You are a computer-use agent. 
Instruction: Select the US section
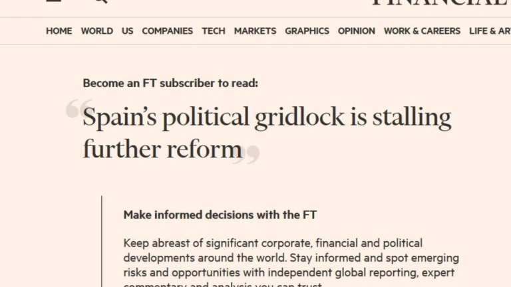[x=127, y=31]
